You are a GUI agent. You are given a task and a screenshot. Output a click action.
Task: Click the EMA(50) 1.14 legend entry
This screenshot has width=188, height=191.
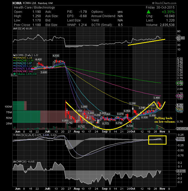pos(23,58)
